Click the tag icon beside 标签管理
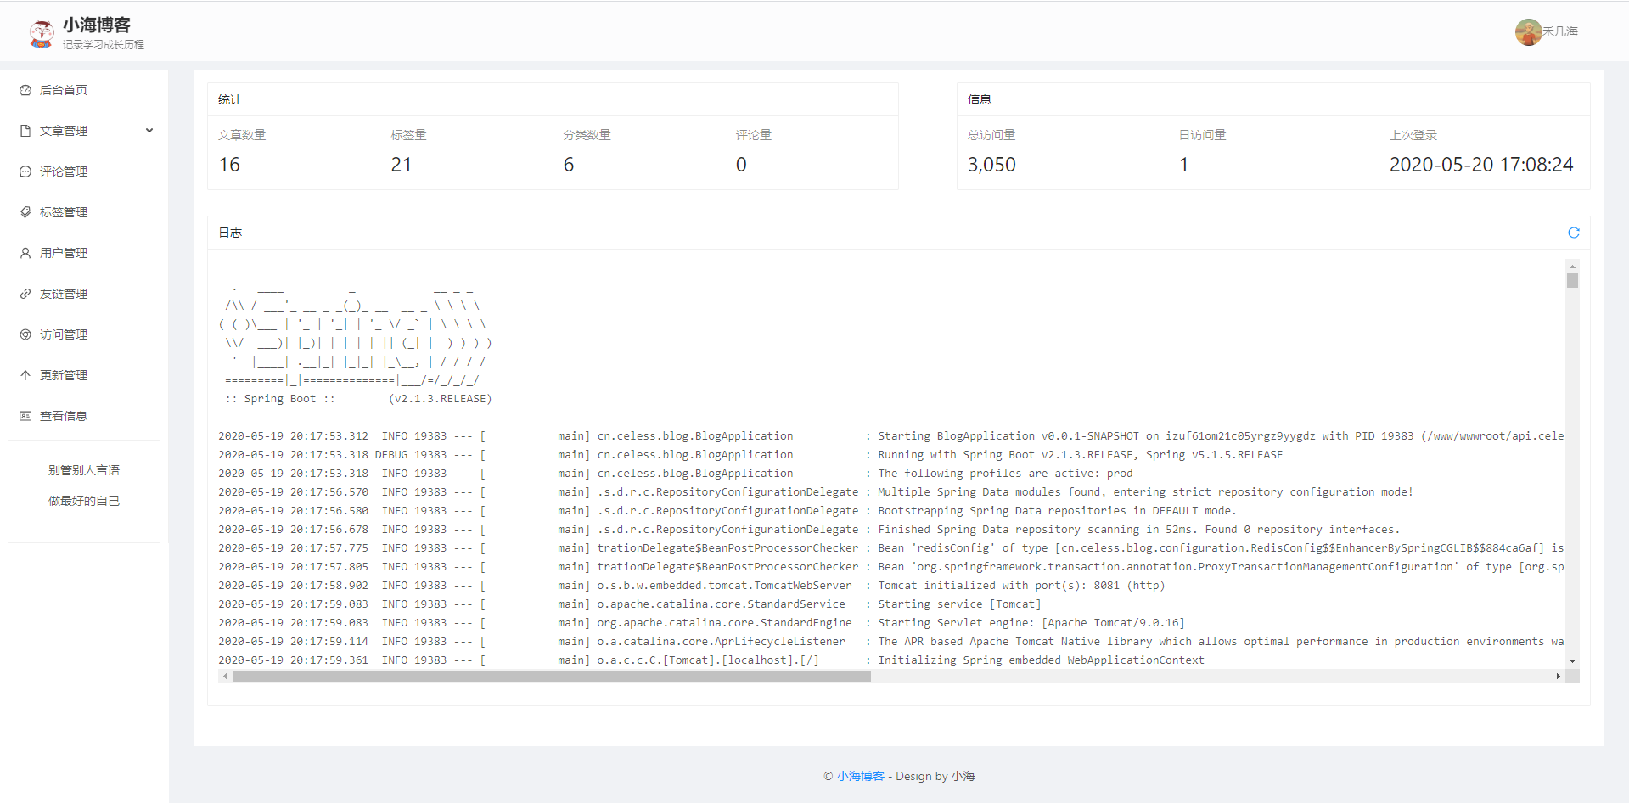This screenshot has height=803, width=1629. pyautogui.click(x=25, y=212)
